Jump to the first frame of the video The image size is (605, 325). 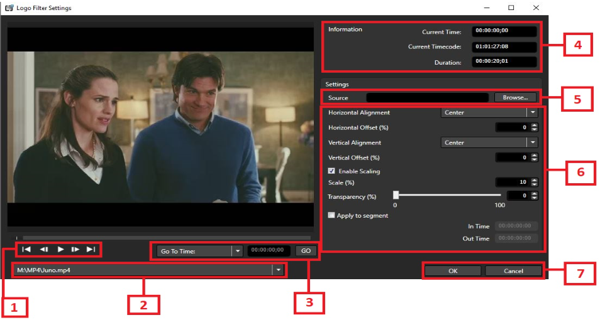point(26,250)
